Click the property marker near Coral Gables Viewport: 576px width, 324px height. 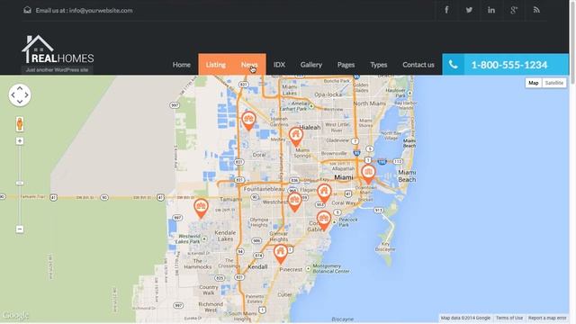pyautogui.click(x=324, y=220)
